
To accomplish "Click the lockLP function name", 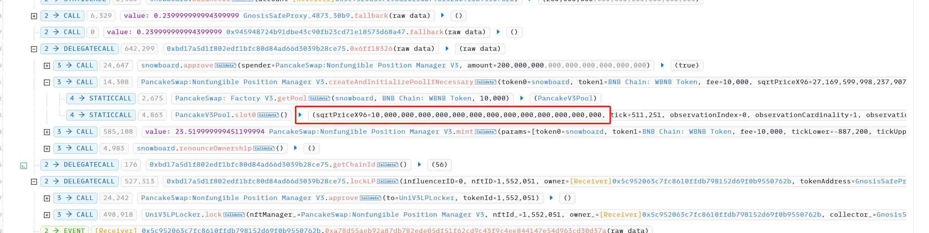I will pos(363,181).
